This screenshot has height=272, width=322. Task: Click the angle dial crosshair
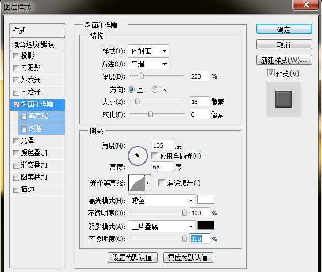pyautogui.click(x=137, y=155)
